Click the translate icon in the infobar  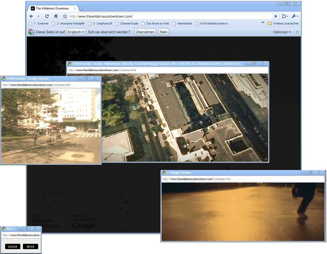31,32
